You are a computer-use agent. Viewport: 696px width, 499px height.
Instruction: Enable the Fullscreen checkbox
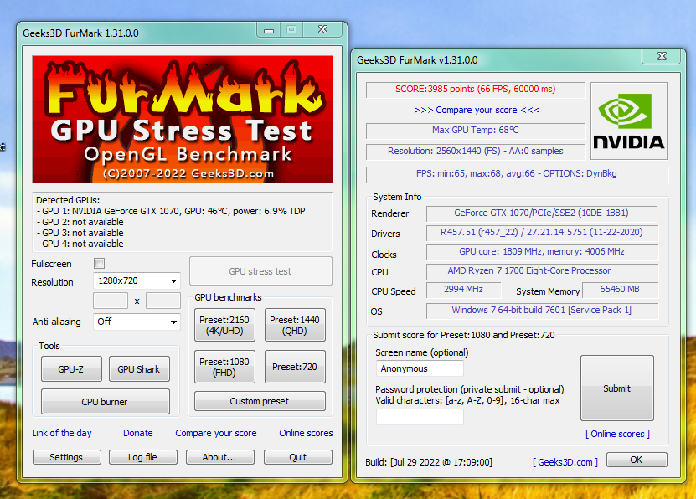tap(99, 264)
